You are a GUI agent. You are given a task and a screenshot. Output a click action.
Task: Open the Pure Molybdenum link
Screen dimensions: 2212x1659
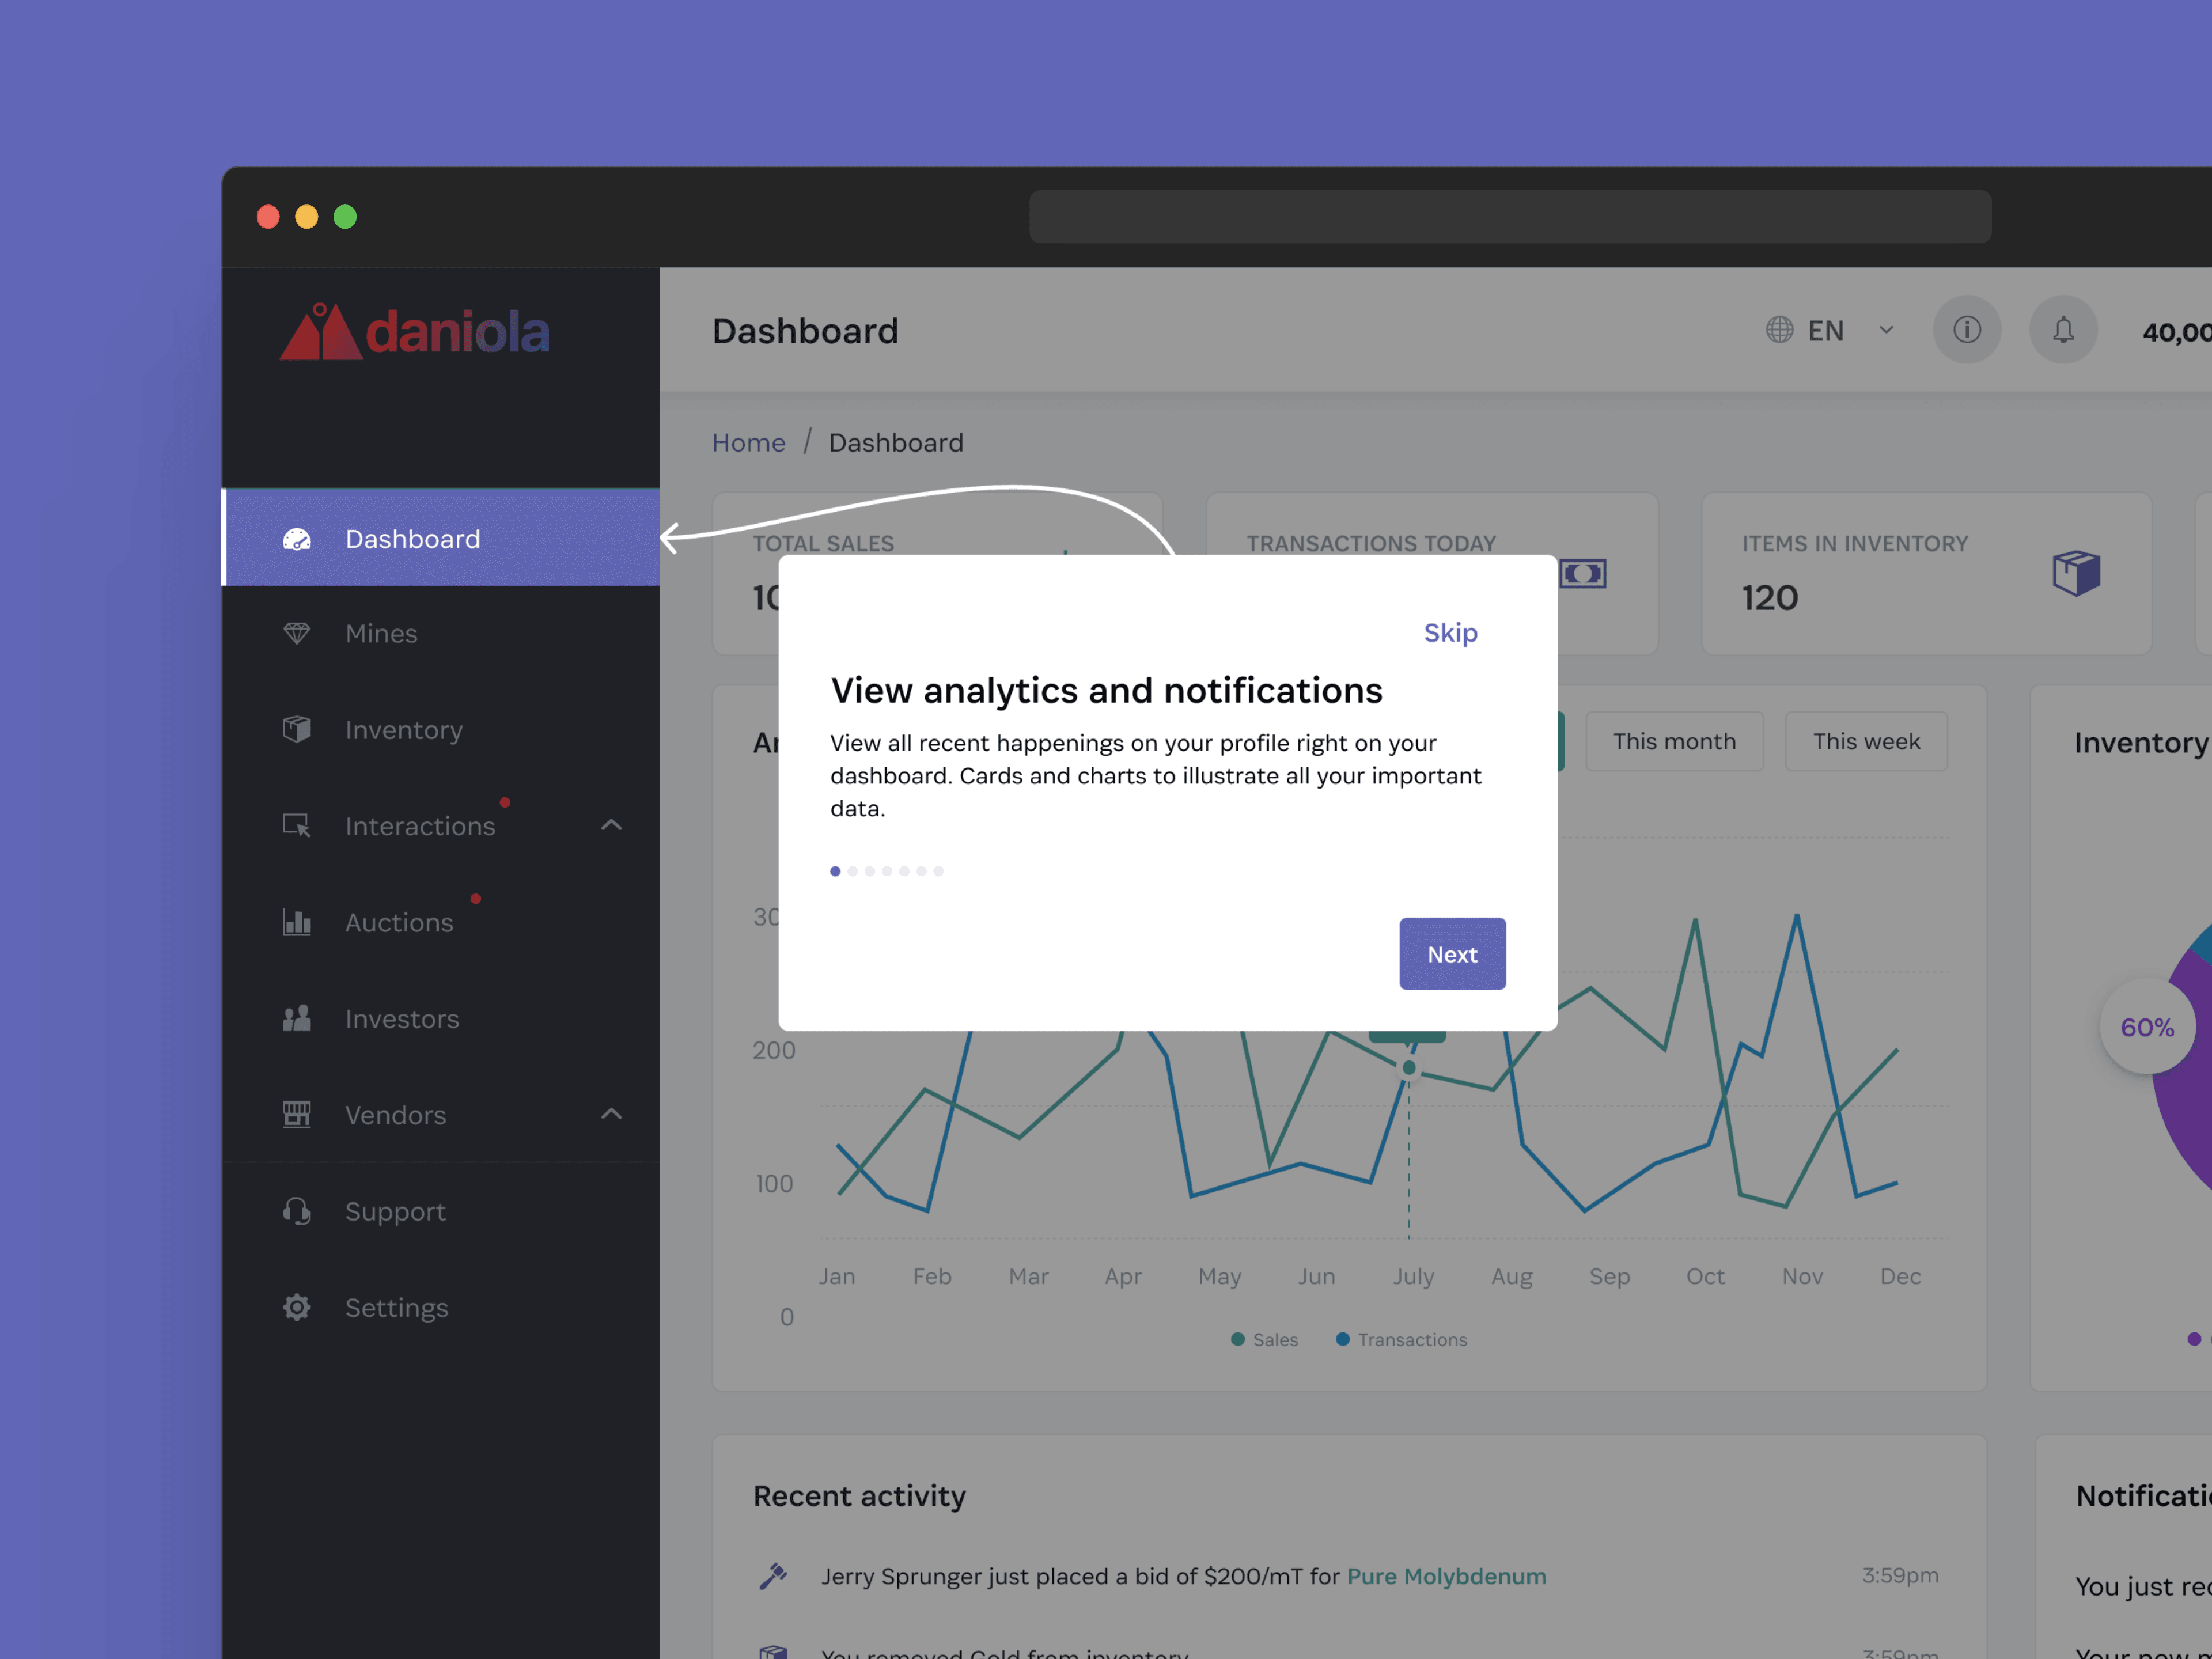pos(1446,1576)
